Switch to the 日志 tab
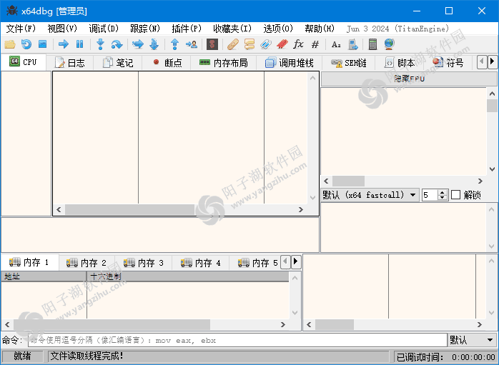 [70, 63]
